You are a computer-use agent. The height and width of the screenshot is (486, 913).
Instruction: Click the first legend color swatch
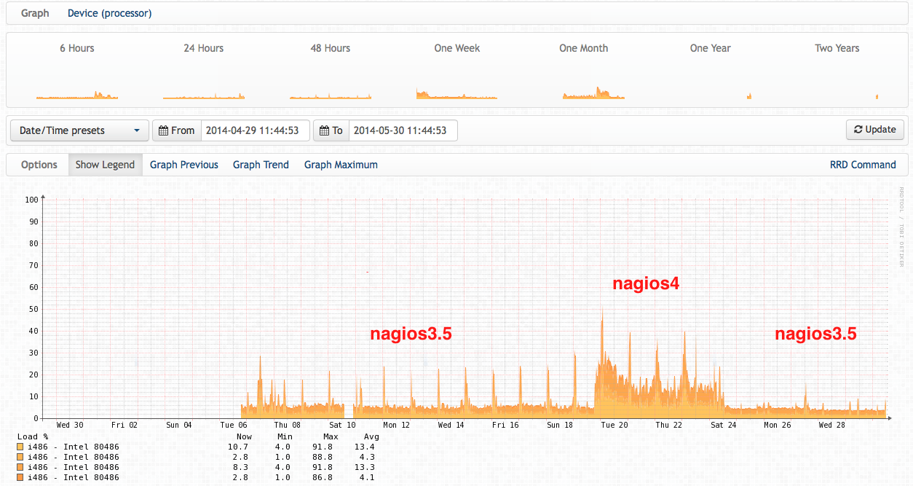(20, 447)
